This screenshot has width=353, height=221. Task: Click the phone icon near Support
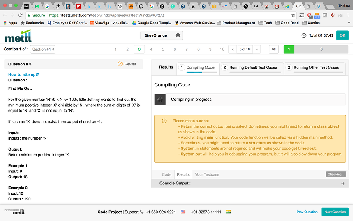click(142, 212)
